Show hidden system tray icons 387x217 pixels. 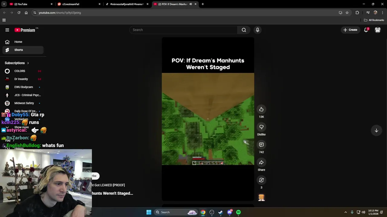coord(346,212)
